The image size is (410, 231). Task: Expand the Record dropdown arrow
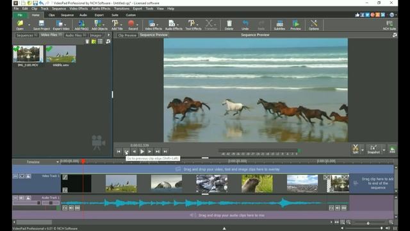[137, 24]
